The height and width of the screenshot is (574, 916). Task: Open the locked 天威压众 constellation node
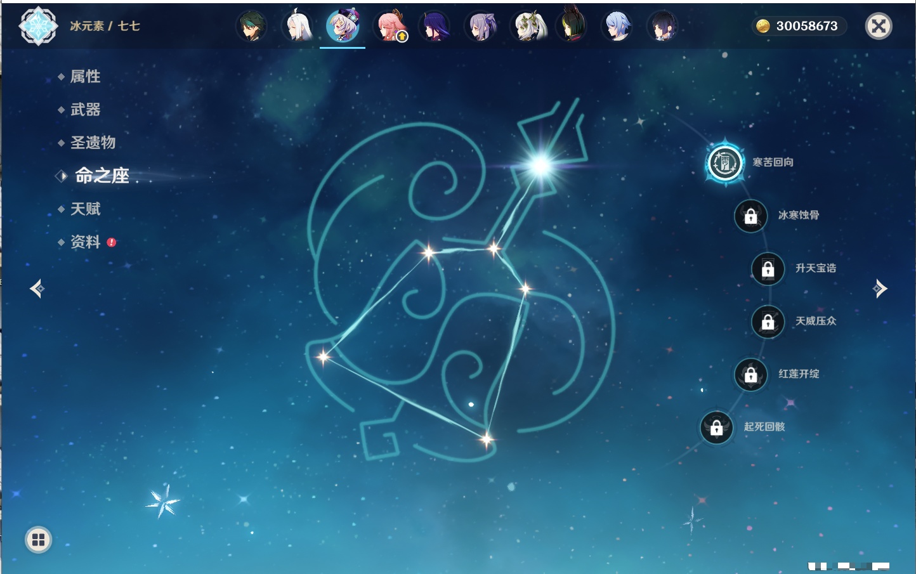(x=768, y=322)
